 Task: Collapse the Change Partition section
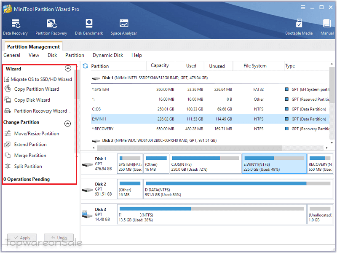[67, 124]
